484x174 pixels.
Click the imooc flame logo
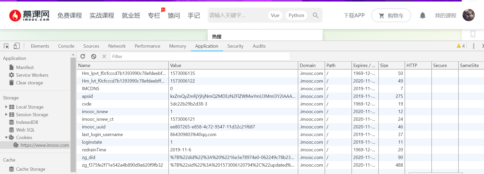(29, 16)
